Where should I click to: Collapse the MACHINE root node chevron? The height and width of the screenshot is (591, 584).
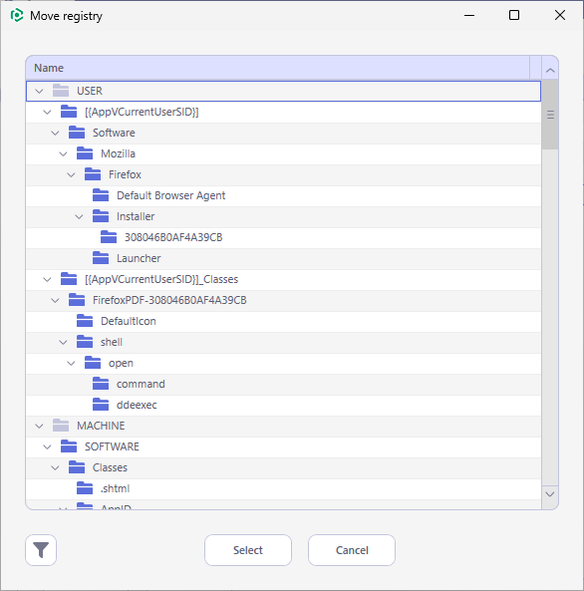tap(39, 426)
